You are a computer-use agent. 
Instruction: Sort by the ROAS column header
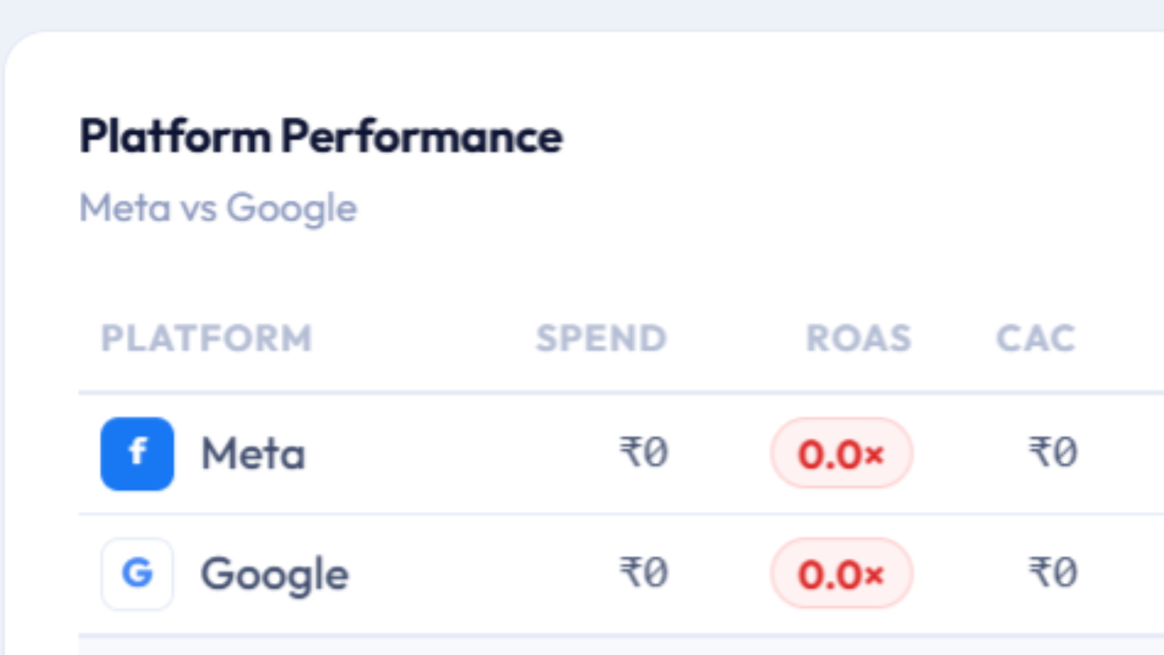[x=858, y=338]
